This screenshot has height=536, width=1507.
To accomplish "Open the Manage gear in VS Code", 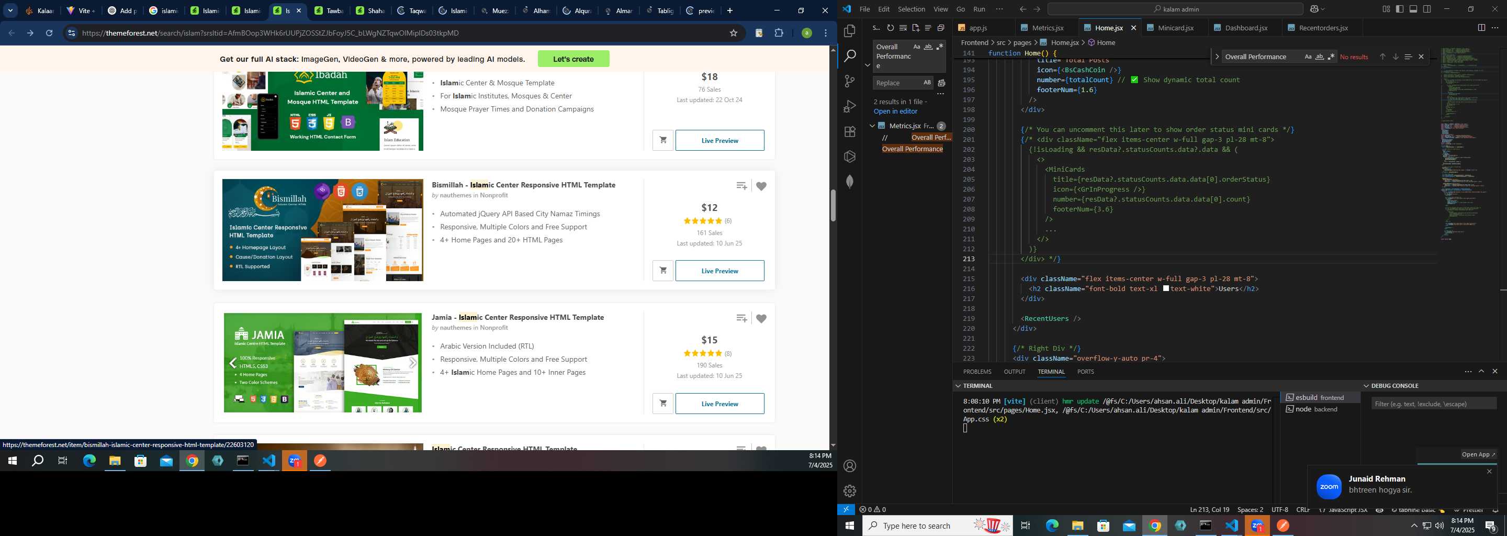I will pos(849,491).
